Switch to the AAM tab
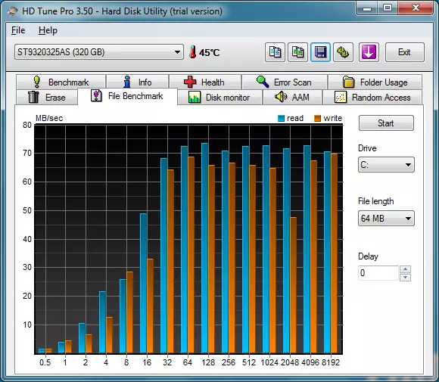Screen dimensions: 439x382 click(x=292, y=98)
